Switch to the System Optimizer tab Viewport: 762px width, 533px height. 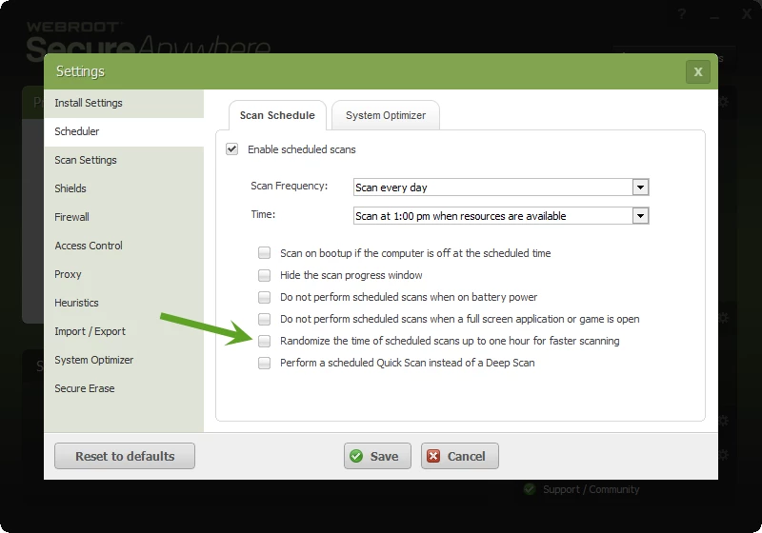point(386,115)
